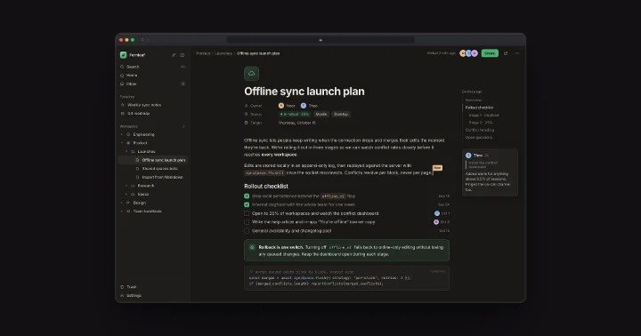Screen dimensions: 641x336
Task: Go to Home in the sidebar
Action: (x=153, y=76)
